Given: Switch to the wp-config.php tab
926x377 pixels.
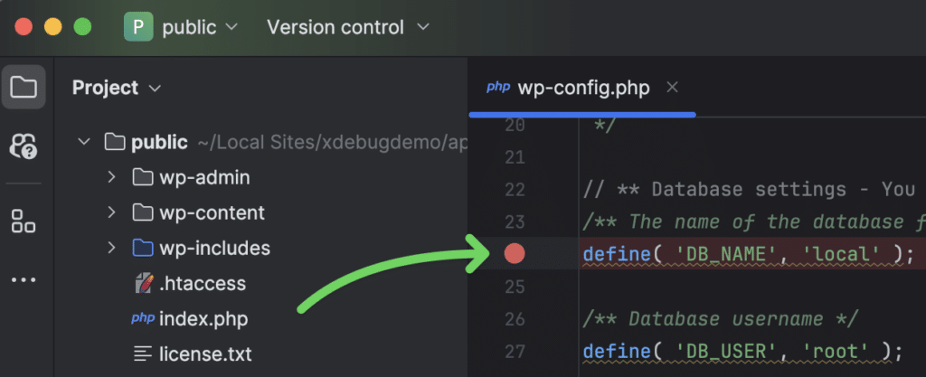Looking at the screenshot, I should coord(583,88).
